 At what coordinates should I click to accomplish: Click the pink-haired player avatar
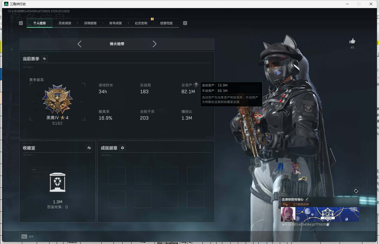(x=288, y=214)
